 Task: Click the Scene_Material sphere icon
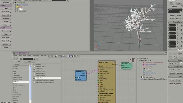coord(142,79)
